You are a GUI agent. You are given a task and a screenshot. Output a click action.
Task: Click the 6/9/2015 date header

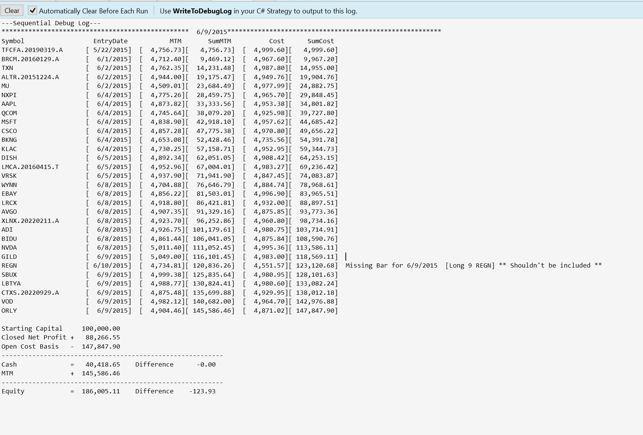tap(212, 32)
